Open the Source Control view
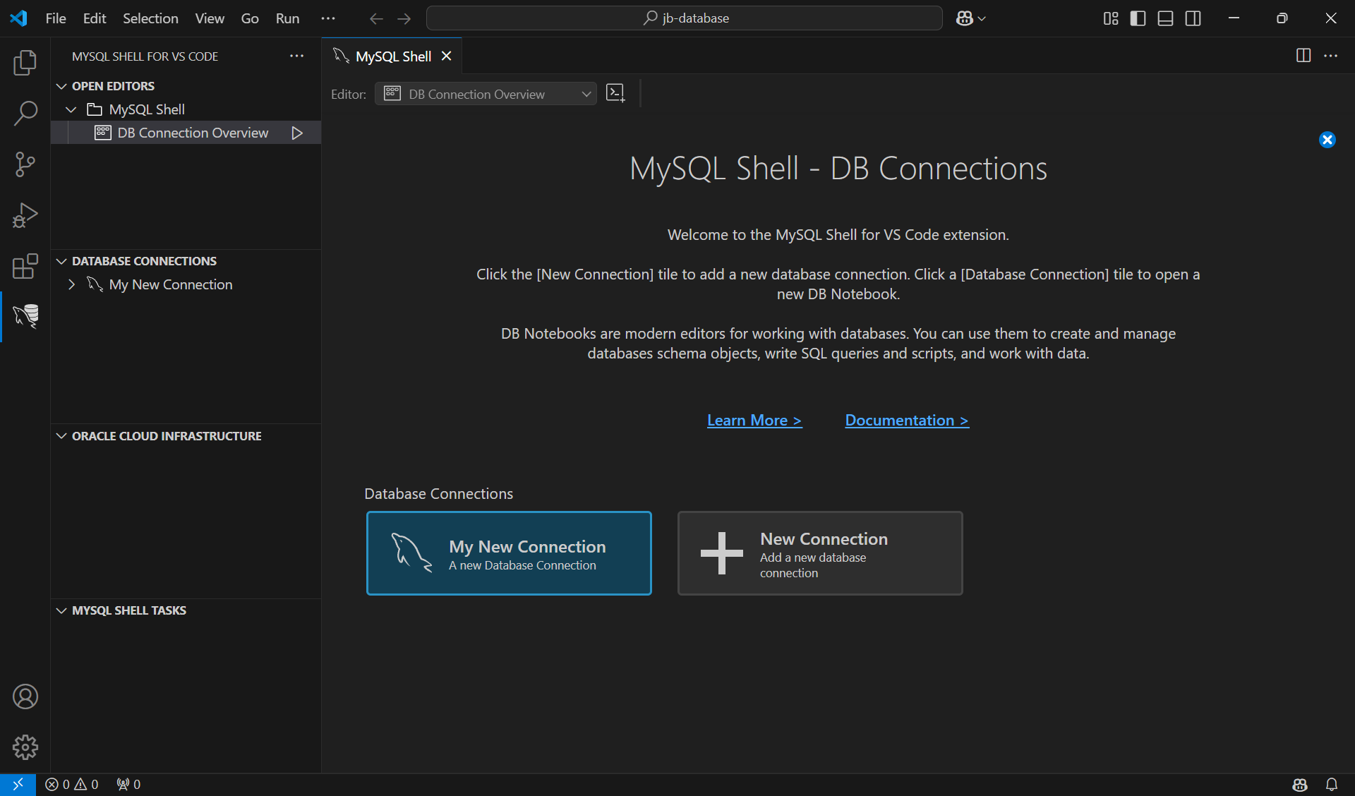Screen dimensions: 1355x796 [x=25, y=164]
